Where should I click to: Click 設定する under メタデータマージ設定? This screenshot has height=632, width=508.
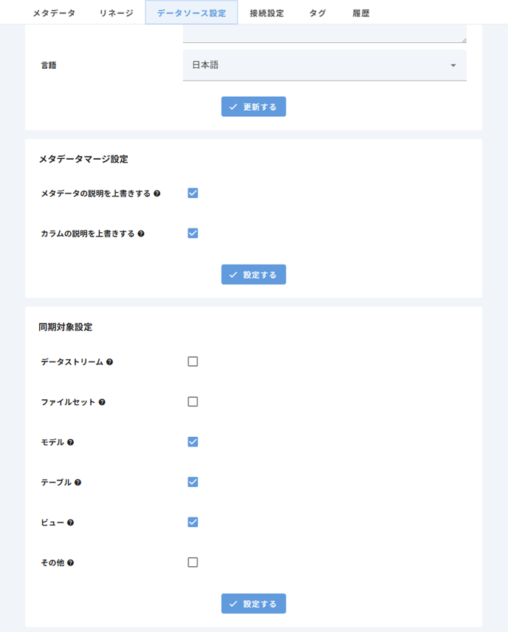coord(253,275)
